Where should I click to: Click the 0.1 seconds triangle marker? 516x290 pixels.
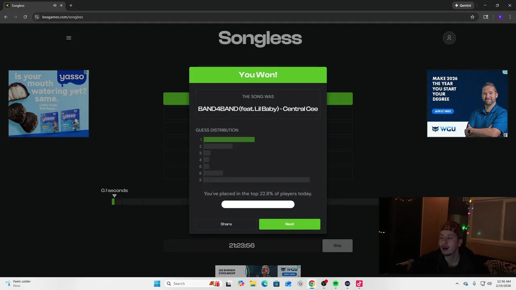tap(114, 196)
